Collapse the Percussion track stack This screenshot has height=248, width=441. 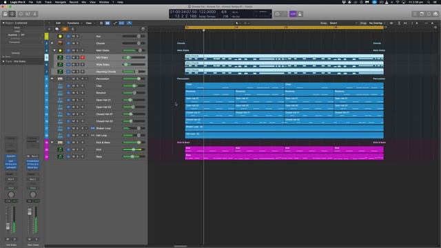52,79
